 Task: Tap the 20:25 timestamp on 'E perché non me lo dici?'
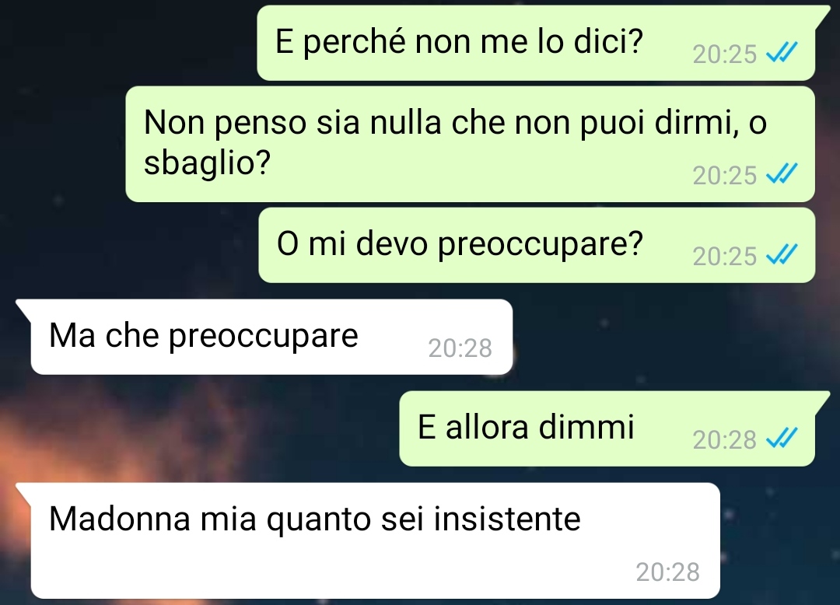pos(724,54)
